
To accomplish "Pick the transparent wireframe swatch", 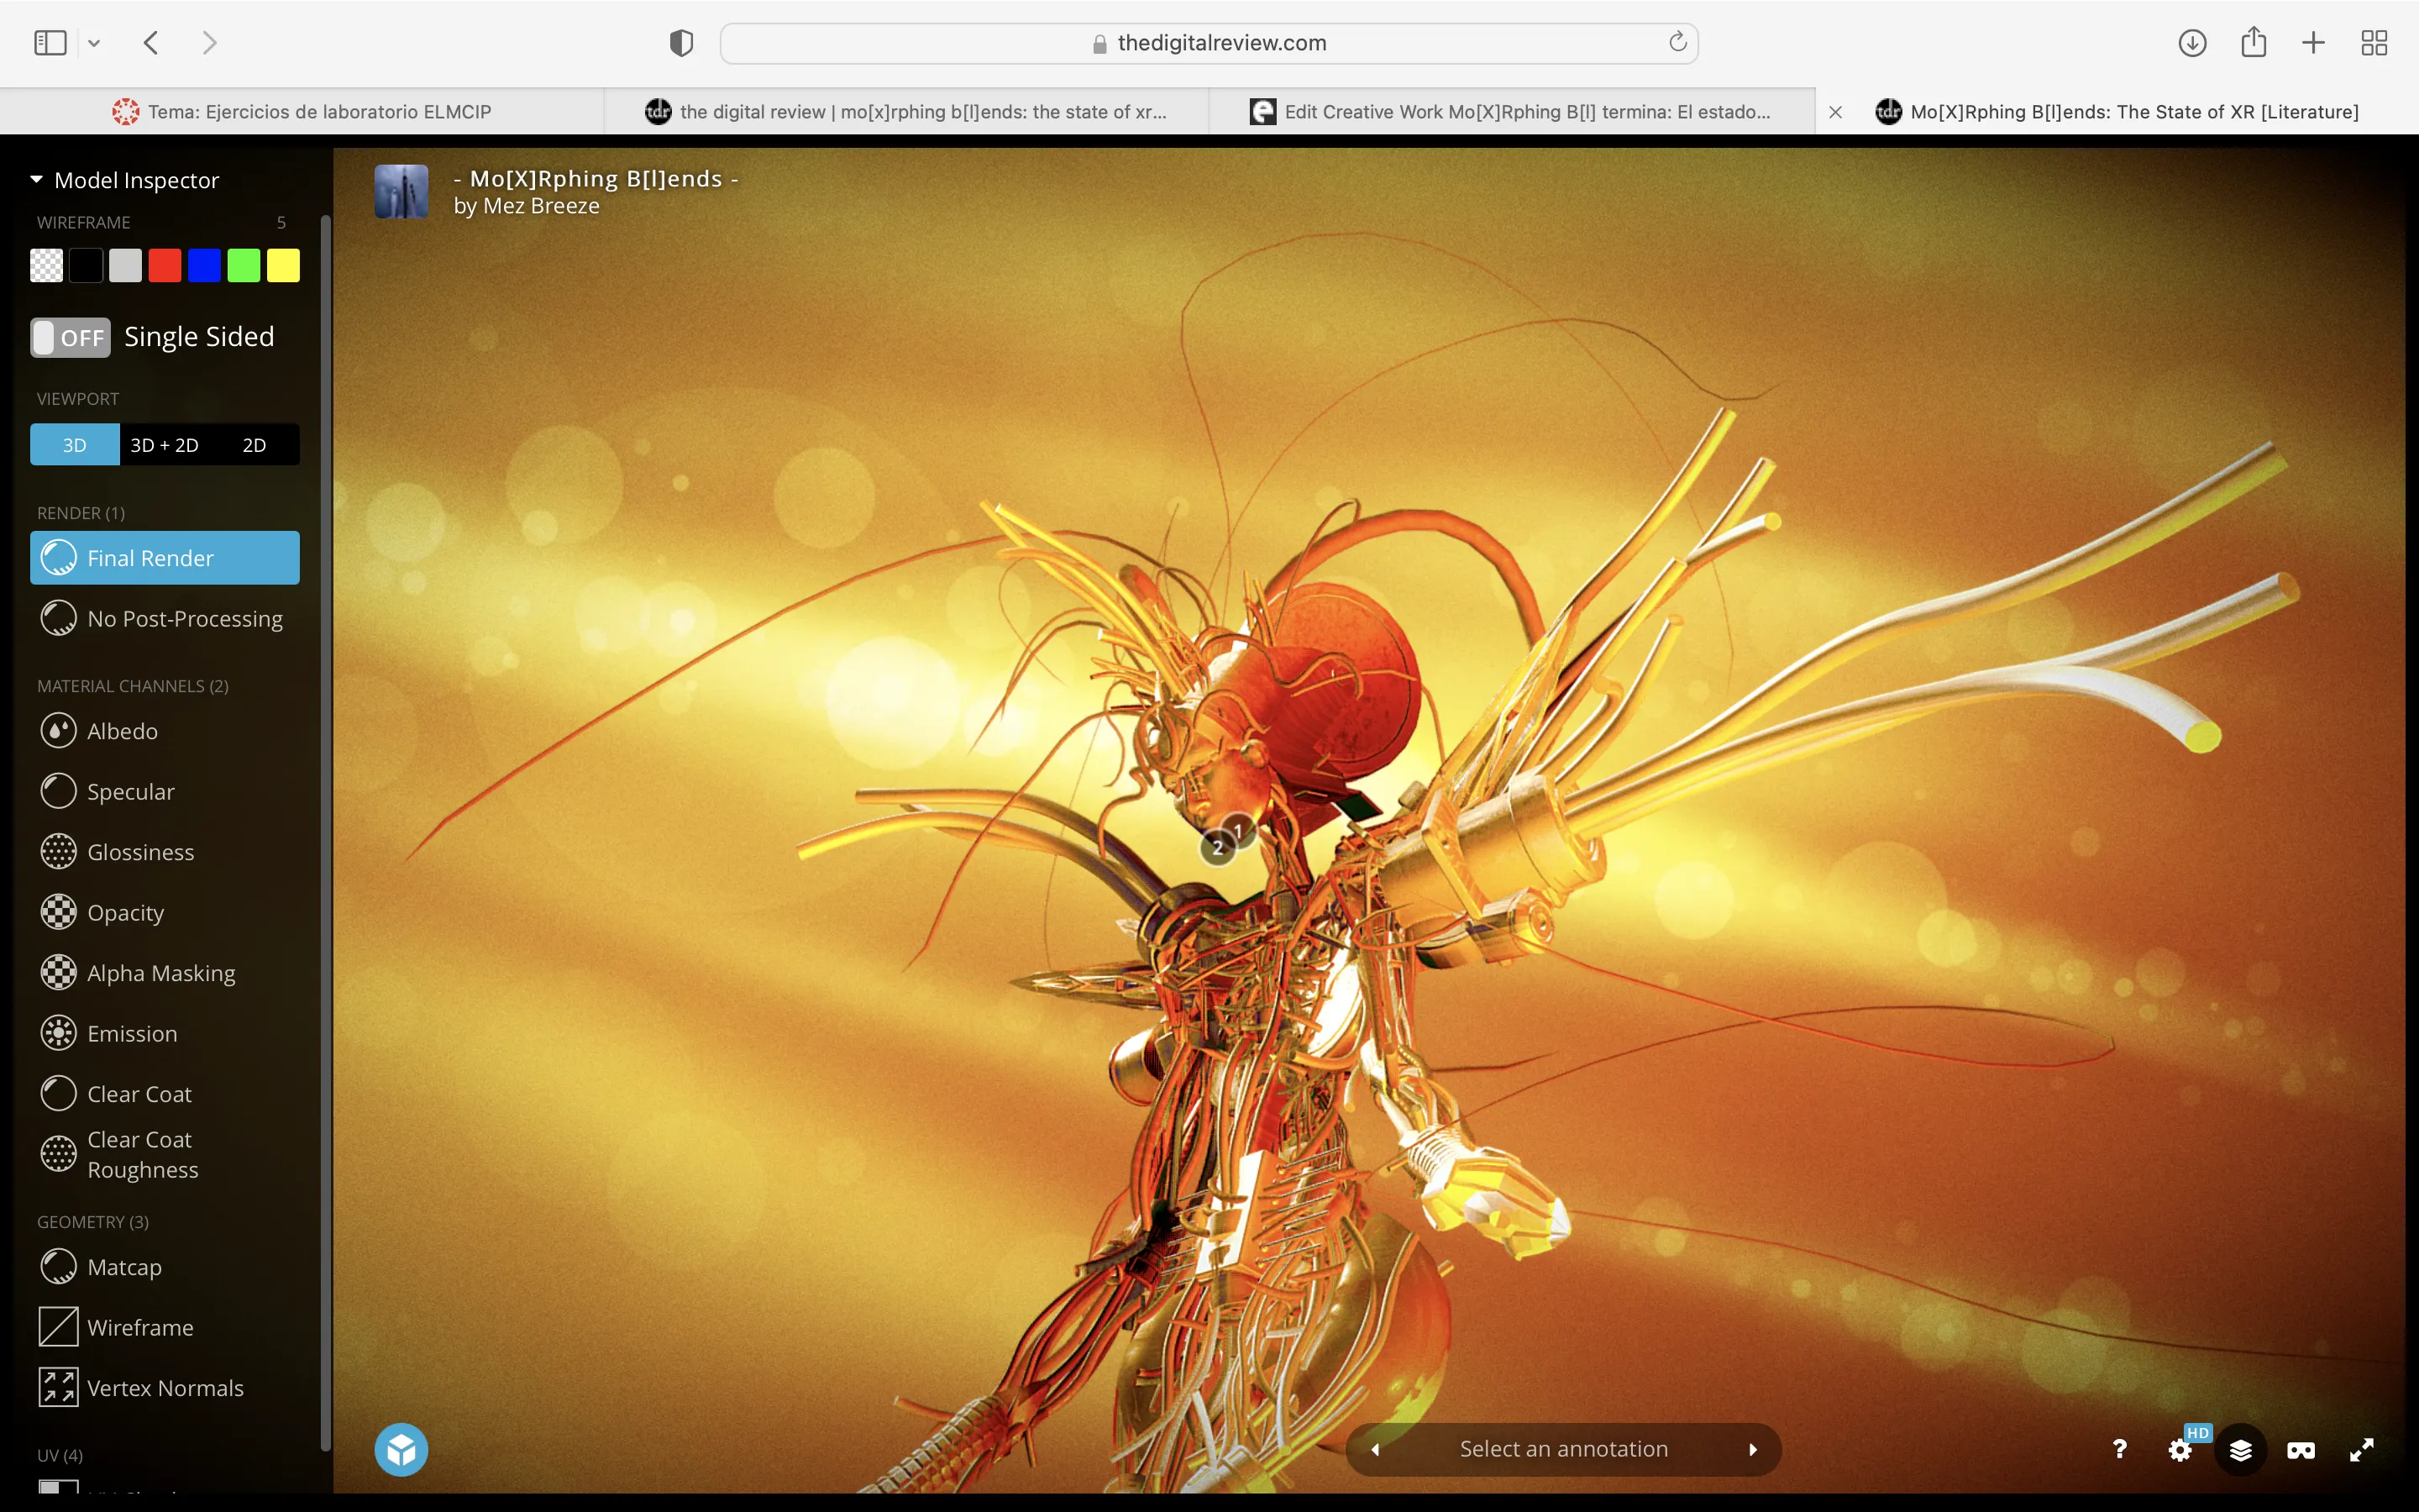I will pyautogui.click(x=46, y=266).
